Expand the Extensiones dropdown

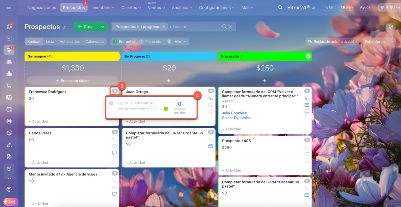392,42
